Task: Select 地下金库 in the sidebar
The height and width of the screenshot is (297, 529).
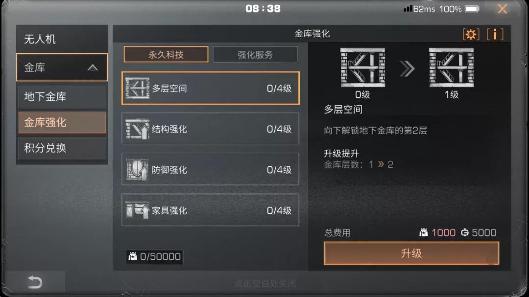Action: [62, 97]
